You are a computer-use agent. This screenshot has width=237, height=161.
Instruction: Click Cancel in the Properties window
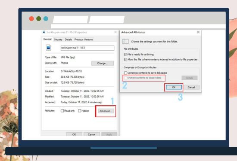(x=92, y=134)
